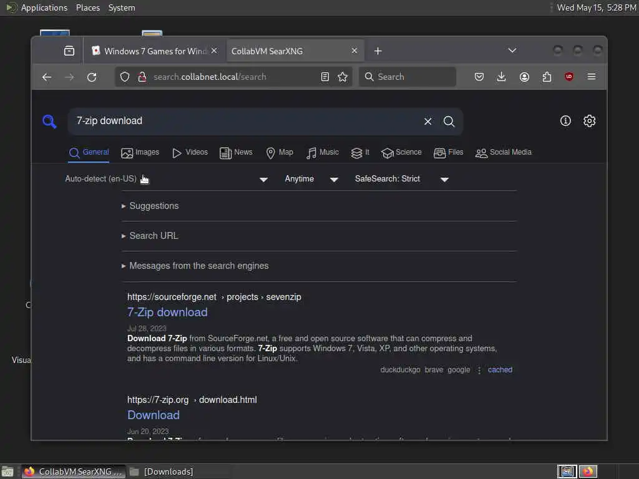Switch to the News category
The height and width of the screenshot is (479, 639).
coord(236,152)
